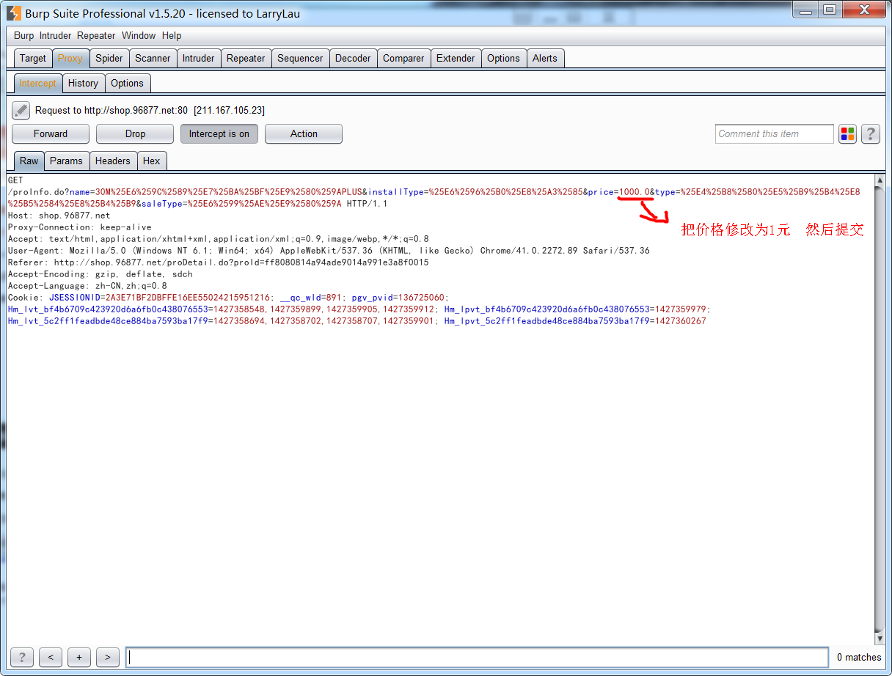Open the Repeater menu in menu bar
The image size is (892, 676).
(x=96, y=35)
